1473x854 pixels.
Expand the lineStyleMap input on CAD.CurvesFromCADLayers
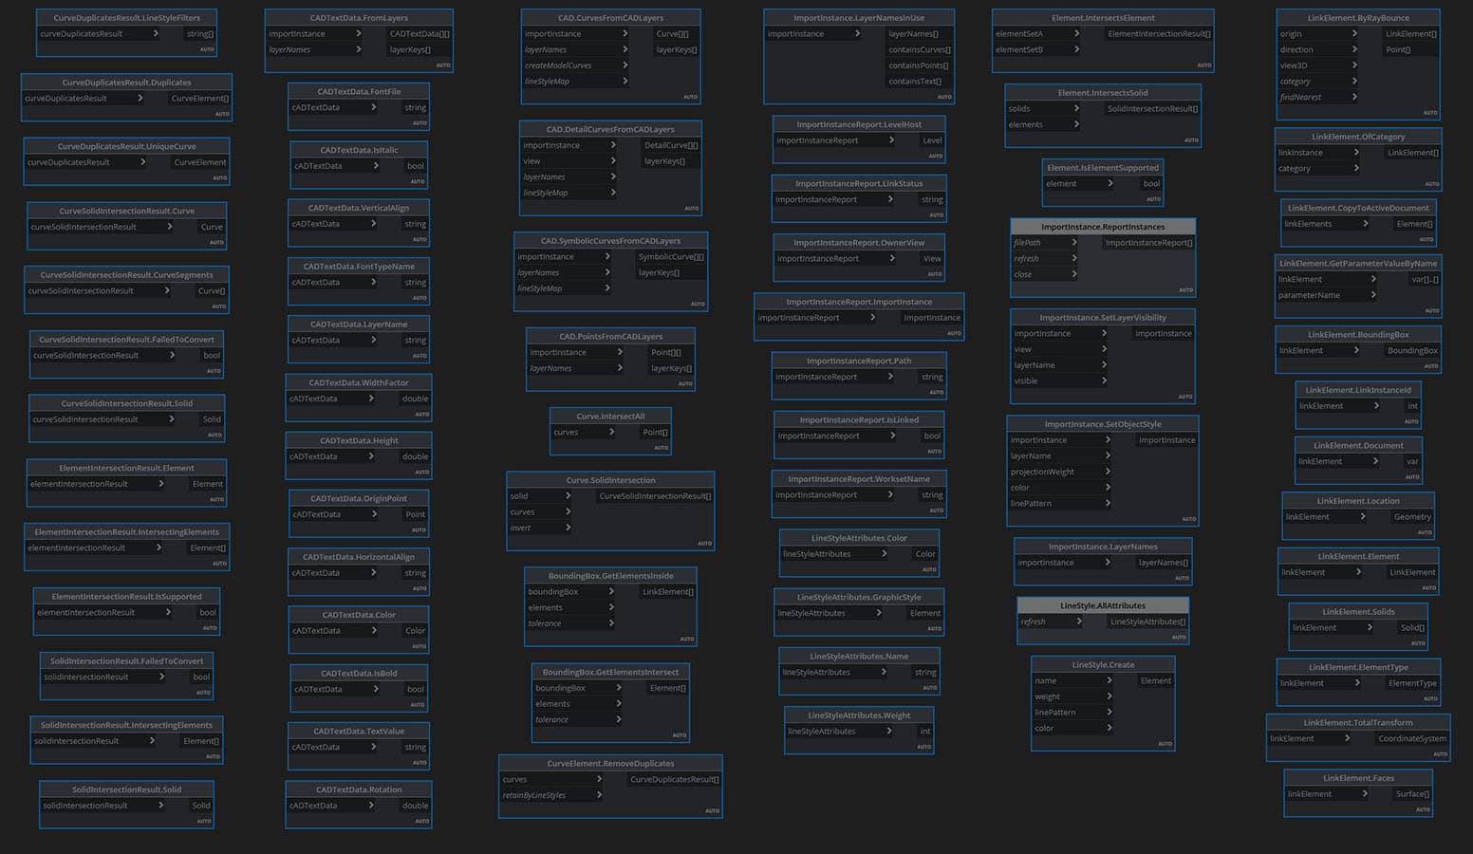[626, 81]
